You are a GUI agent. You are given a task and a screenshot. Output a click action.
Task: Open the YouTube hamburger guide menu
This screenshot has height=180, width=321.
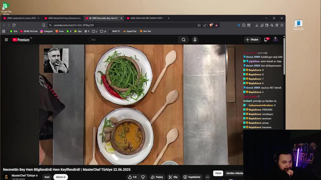pyautogui.click(x=6, y=39)
